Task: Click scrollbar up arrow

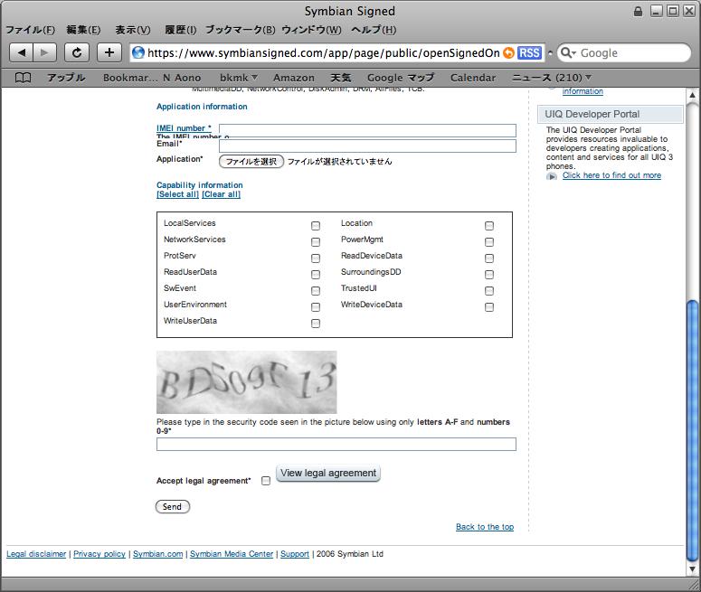Action: tap(692, 95)
